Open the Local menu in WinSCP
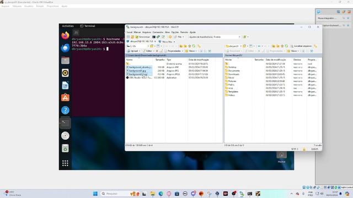Image resolution: width=353 pixels, height=198 pixels. pos(130,32)
